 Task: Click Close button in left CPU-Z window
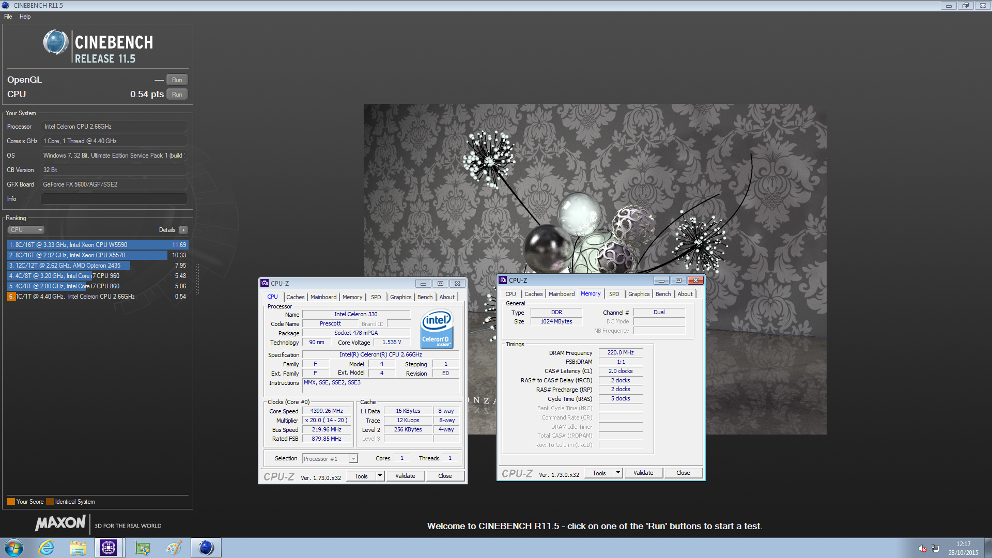pyautogui.click(x=445, y=476)
